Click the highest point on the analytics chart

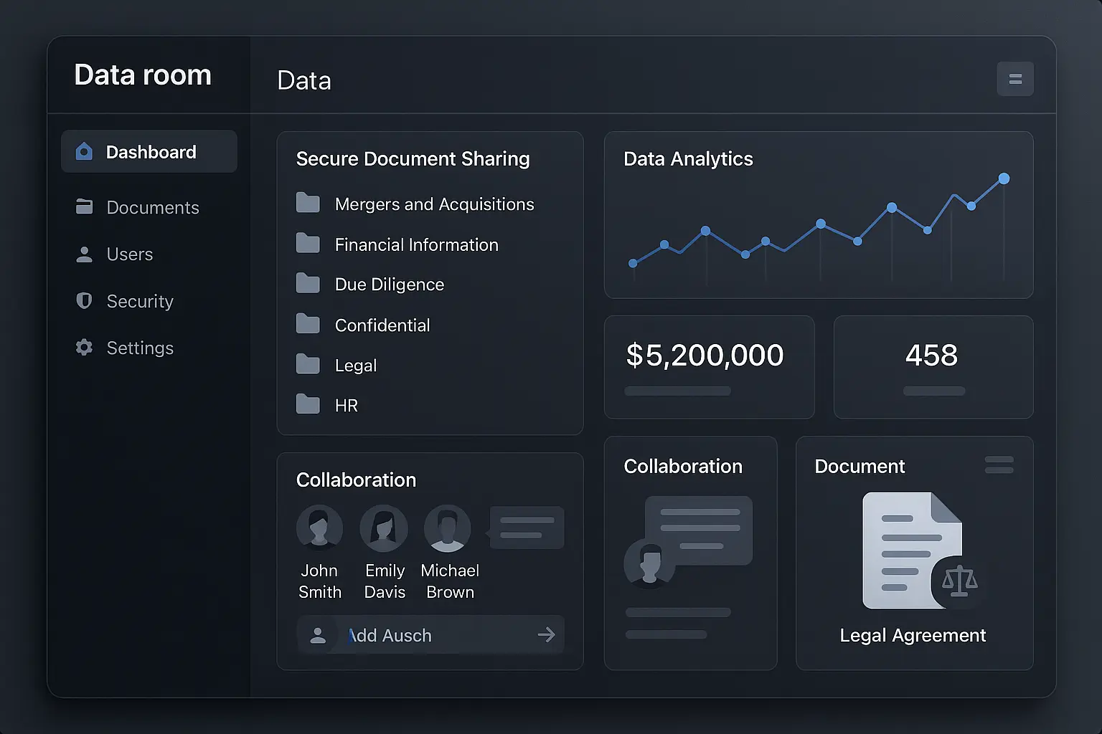pos(1004,177)
